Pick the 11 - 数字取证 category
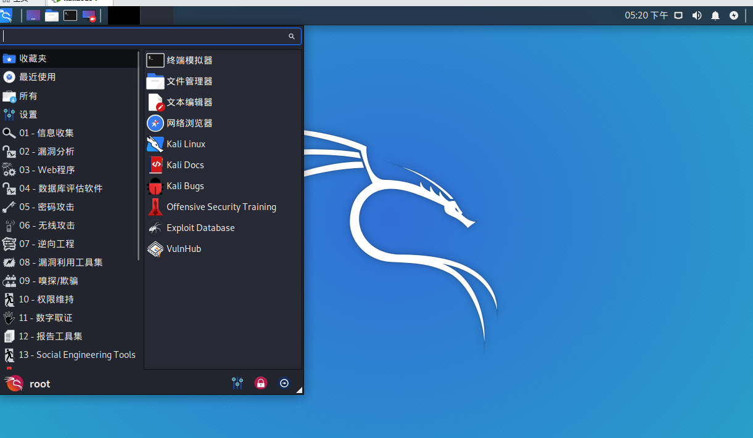This screenshot has height=438, width=753. (70, 318)
